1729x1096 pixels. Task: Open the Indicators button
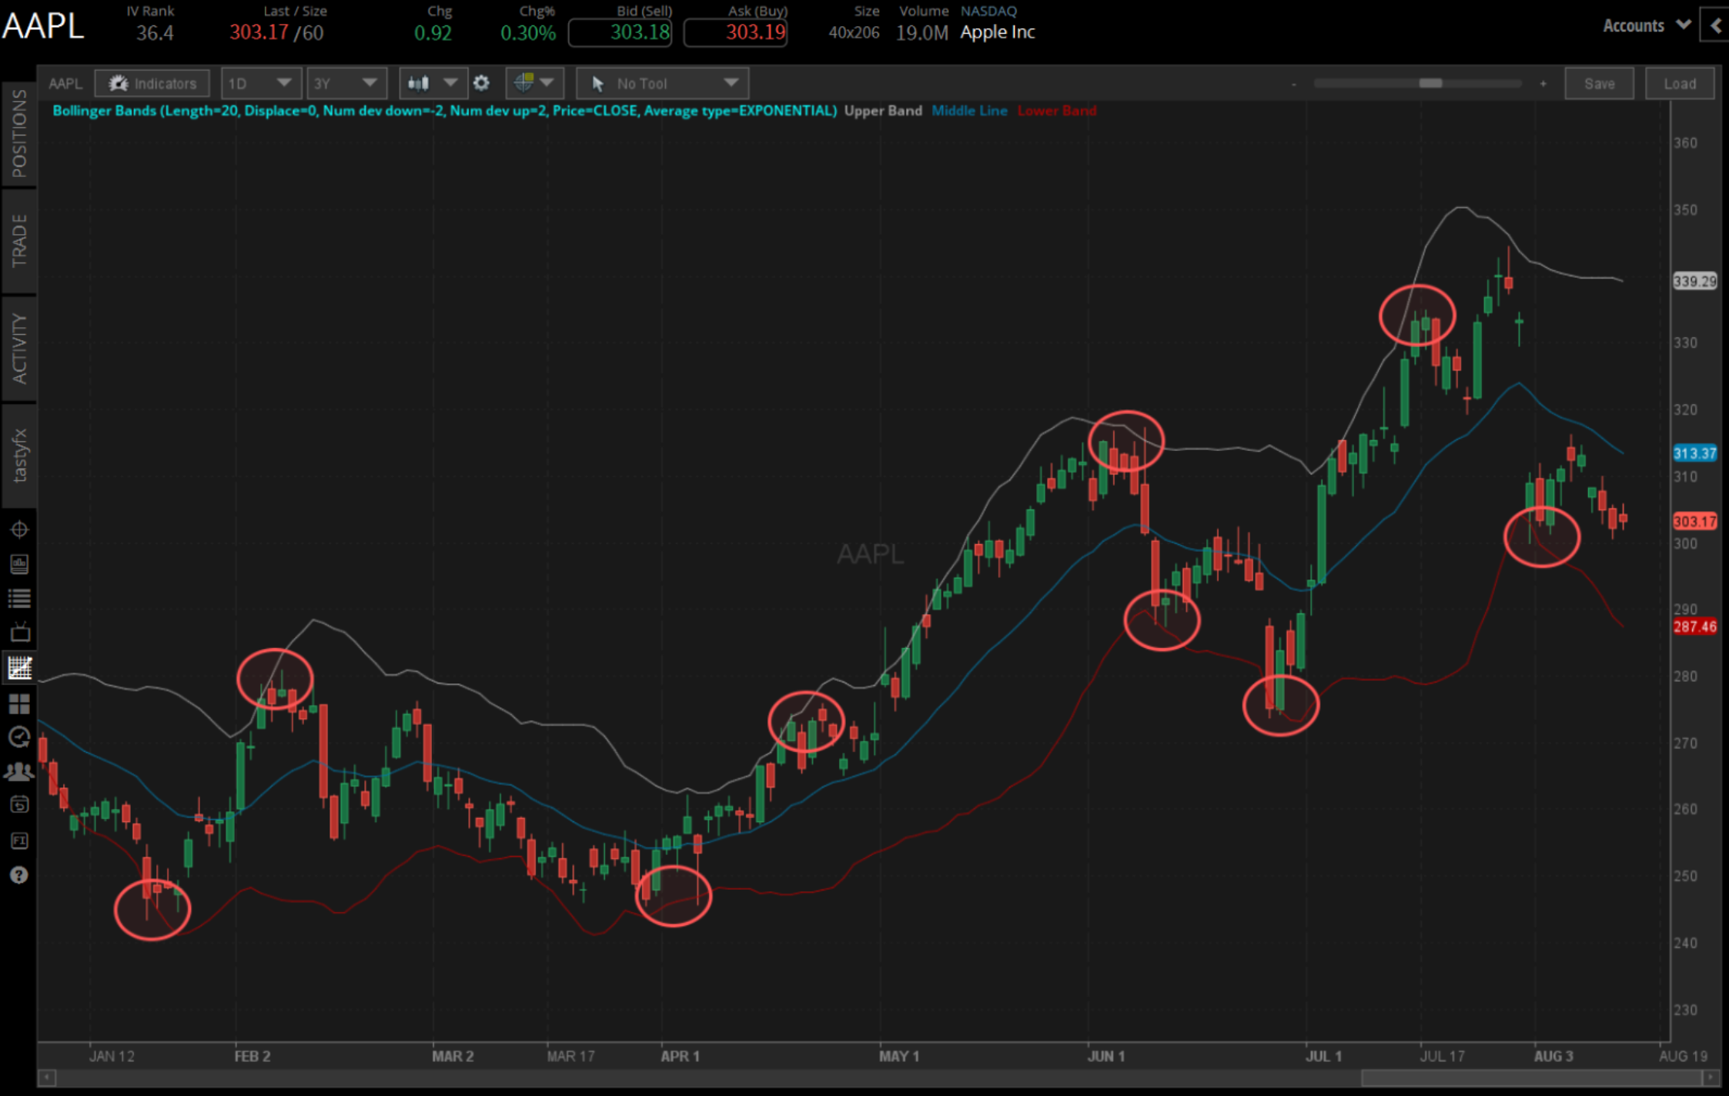pyautogui.click(x=152, y=83)
